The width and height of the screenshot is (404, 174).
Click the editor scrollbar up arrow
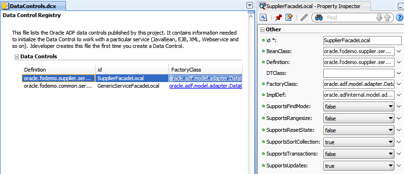click(x=251, y=16)
